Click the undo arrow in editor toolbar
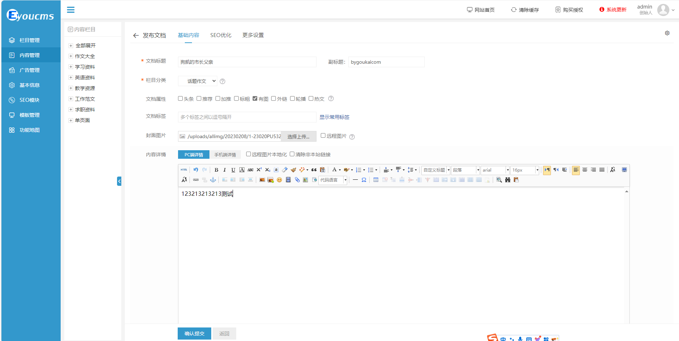 tap(196, 170)
